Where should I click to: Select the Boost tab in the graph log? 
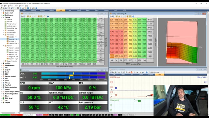click(141, 75)
